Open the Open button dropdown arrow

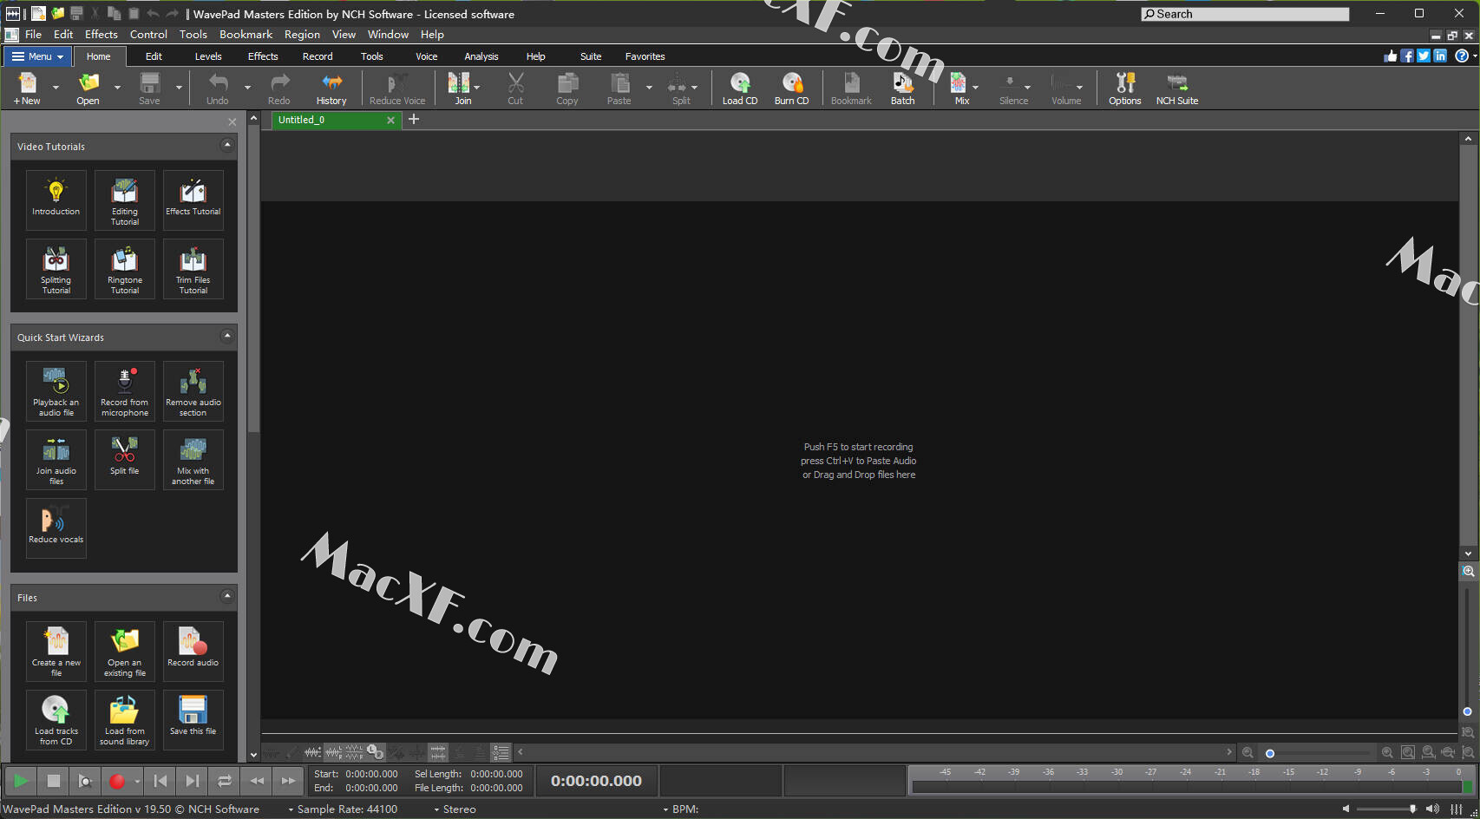[x=117, y=88]
